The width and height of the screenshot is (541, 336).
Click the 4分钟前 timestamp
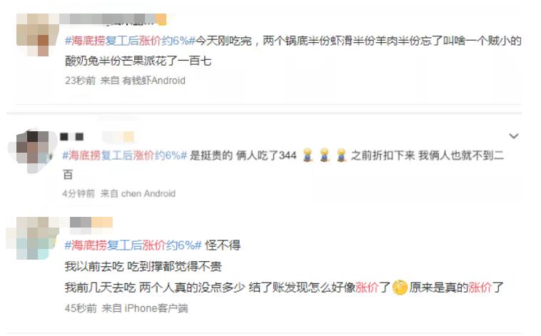pyautogui.click(x=79, y=193)
